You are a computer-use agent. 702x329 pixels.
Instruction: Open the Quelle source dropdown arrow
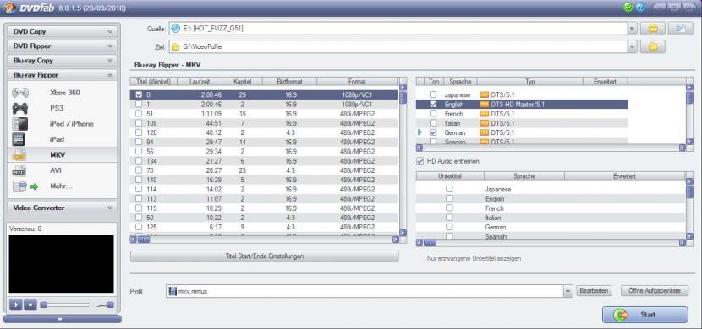632,29
